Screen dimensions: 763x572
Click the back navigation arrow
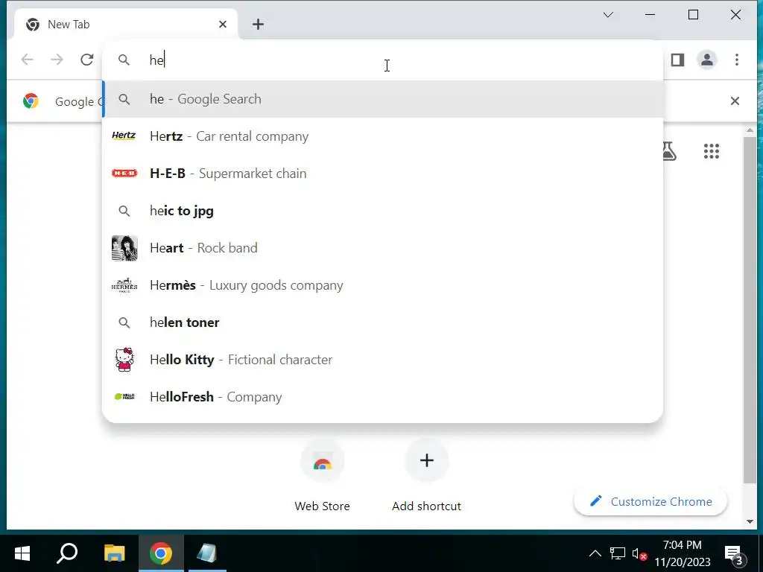pos(28,60)
